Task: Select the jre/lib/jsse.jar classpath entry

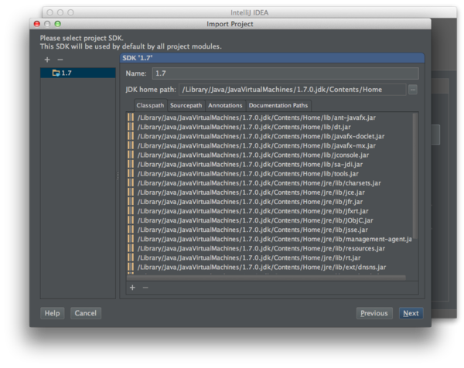Action: click(252, 230)
